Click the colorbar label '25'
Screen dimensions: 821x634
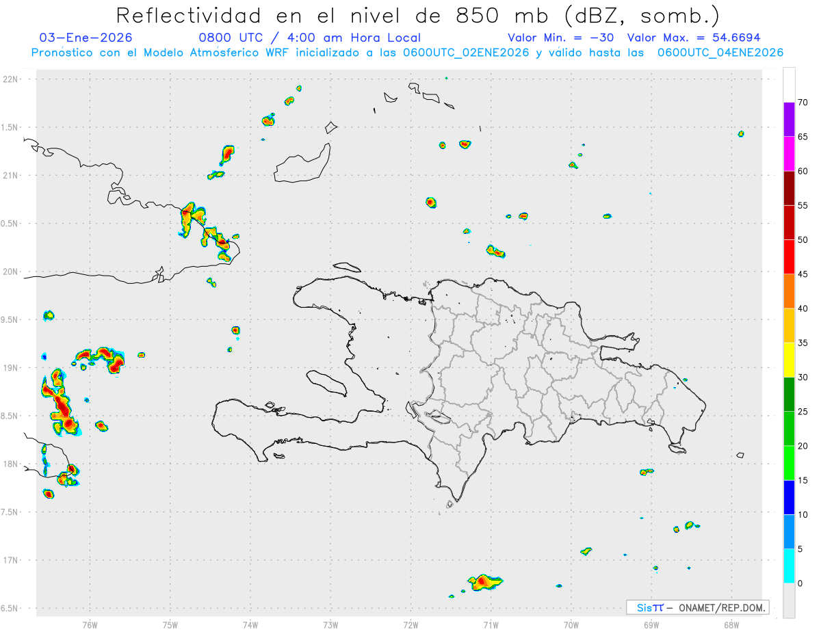[803, 412]
